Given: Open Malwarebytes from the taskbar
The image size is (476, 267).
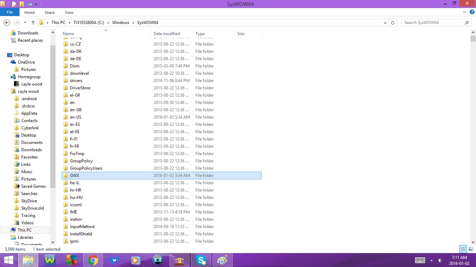Looking at the screenshot, I should point(114,260).
